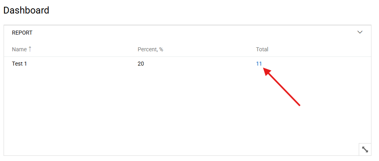This screenshot has width=379, height=161.
Task: Click the resize widget icon
Action: click(x=365, y=149)
